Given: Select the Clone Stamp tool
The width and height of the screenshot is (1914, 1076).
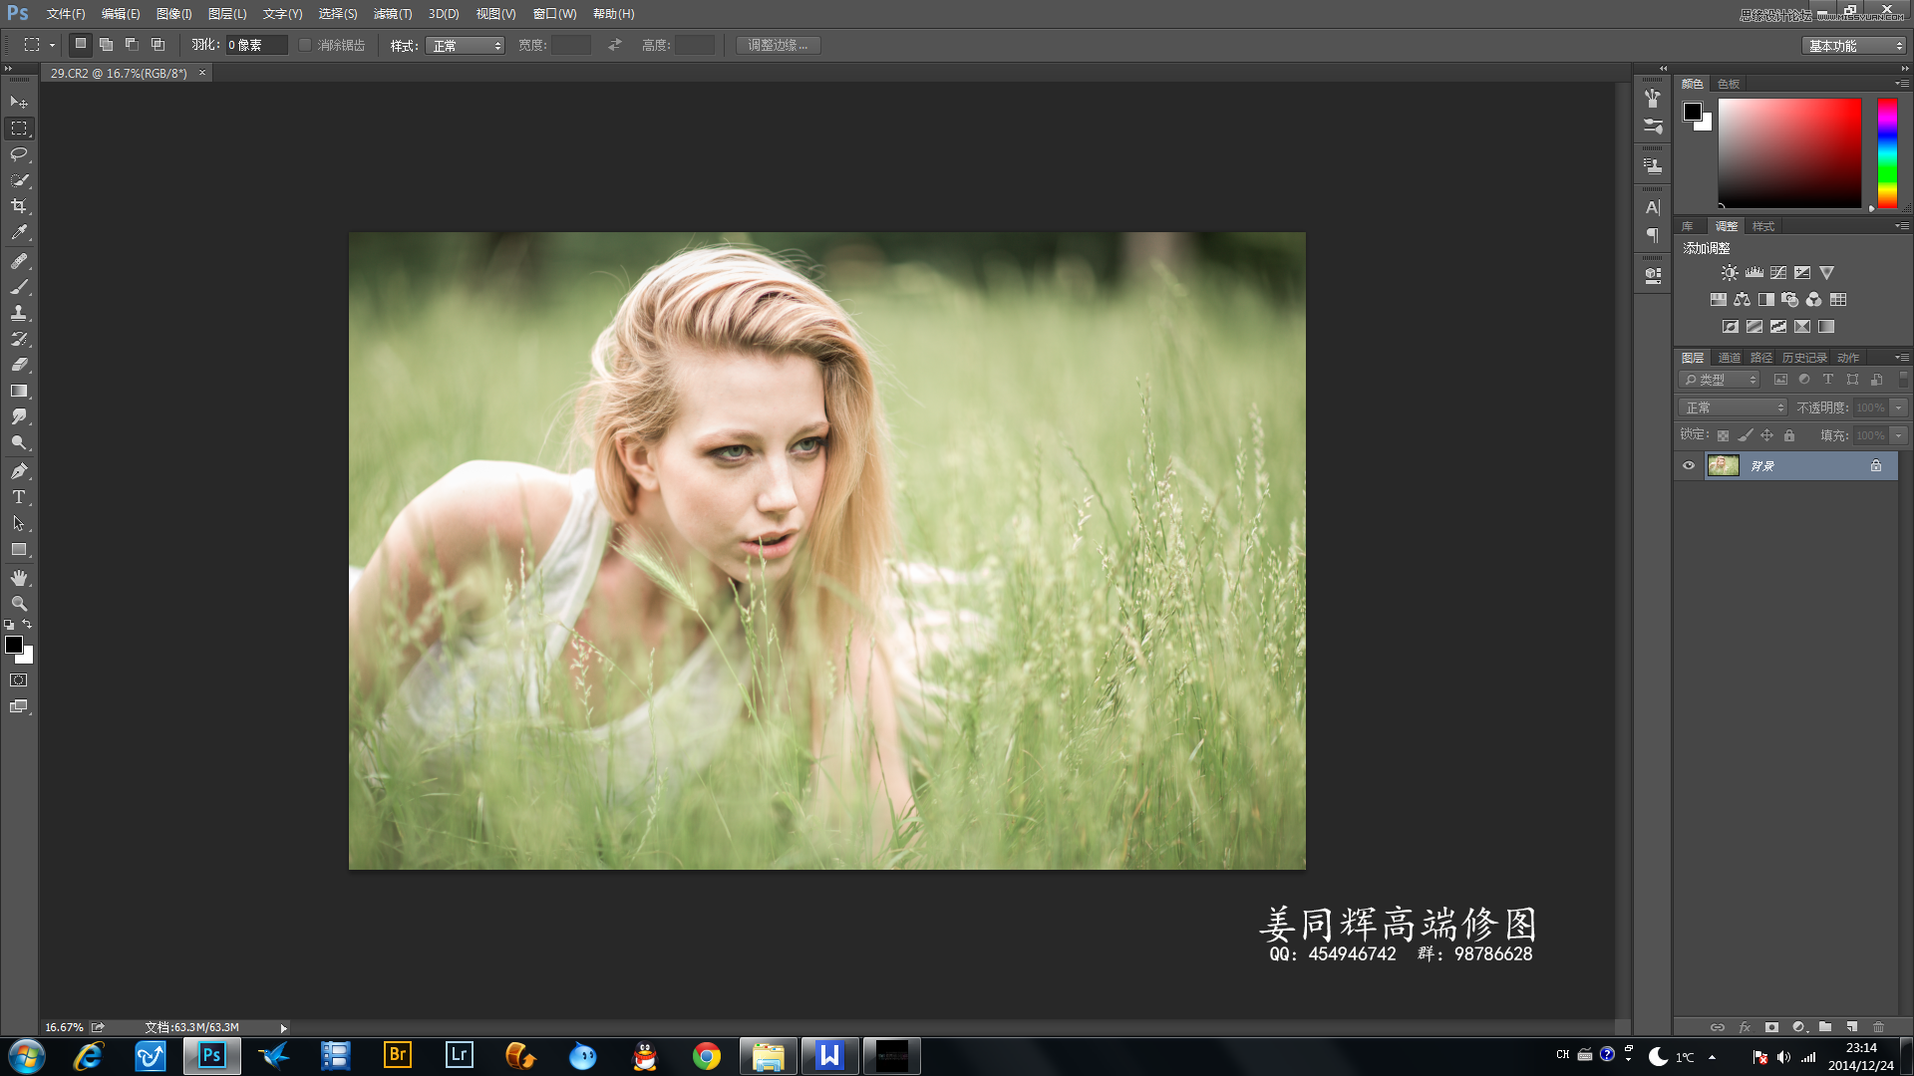Looking at the screenshot, I should click(x=19, y=313).
